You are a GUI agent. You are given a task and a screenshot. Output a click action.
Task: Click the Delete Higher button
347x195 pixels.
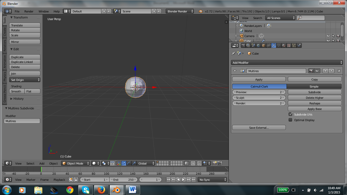pyautogui.click(x=314, y=98)
